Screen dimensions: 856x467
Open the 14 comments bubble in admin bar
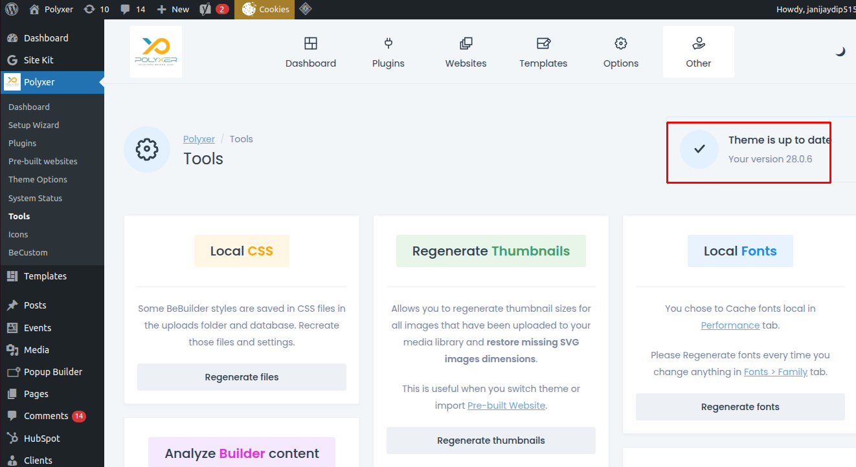(x=133, y=9)
